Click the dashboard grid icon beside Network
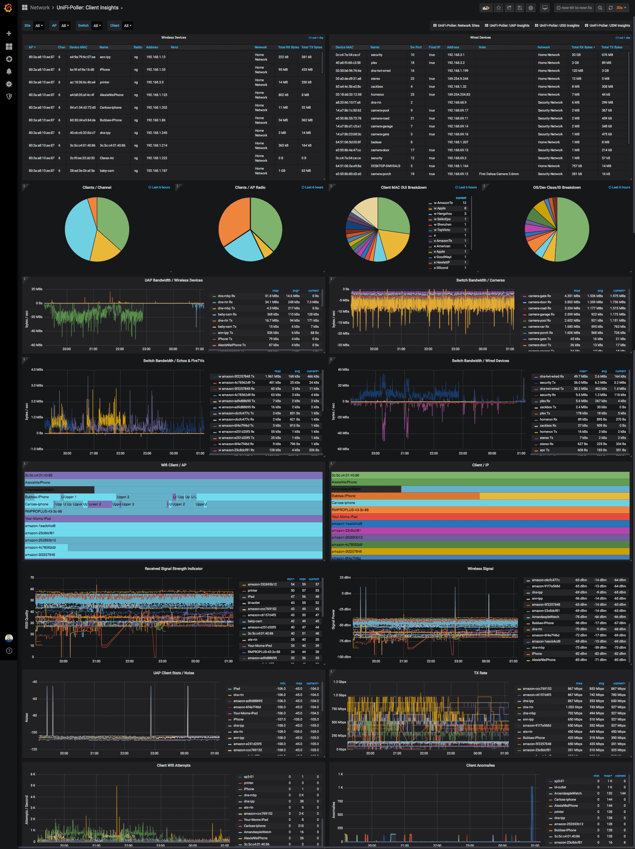The image size is (635, 849). (25, 7)
